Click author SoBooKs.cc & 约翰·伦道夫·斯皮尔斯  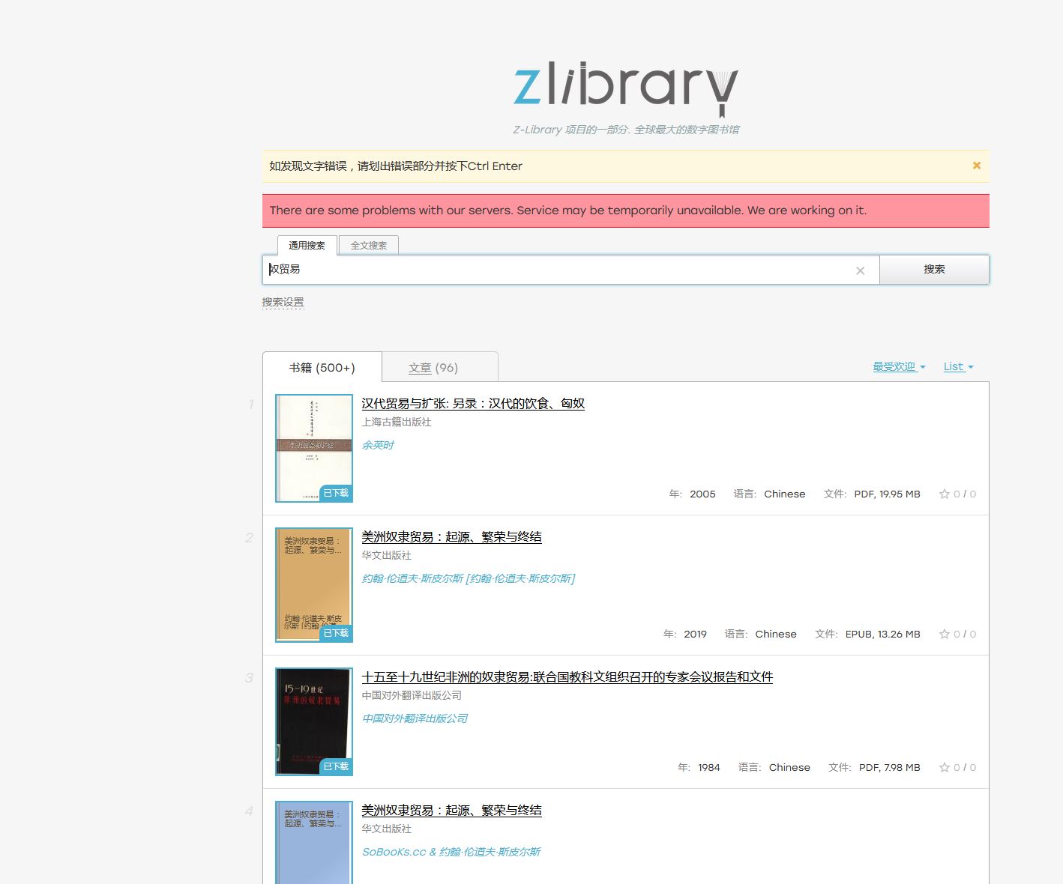coord(451,852)
